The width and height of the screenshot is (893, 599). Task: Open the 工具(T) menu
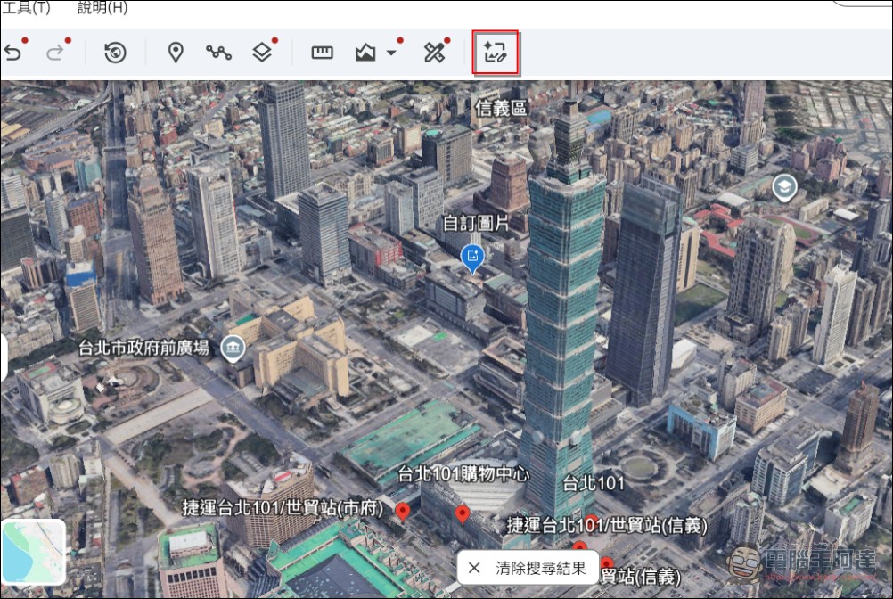click(26, 8)
